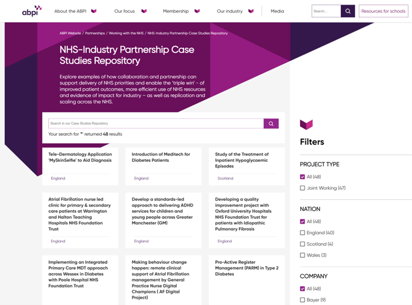This screenshot has width=412, height=305.
Task: Click England tag on Pulmonary Fibrosis card
Action: coord(225,241)
